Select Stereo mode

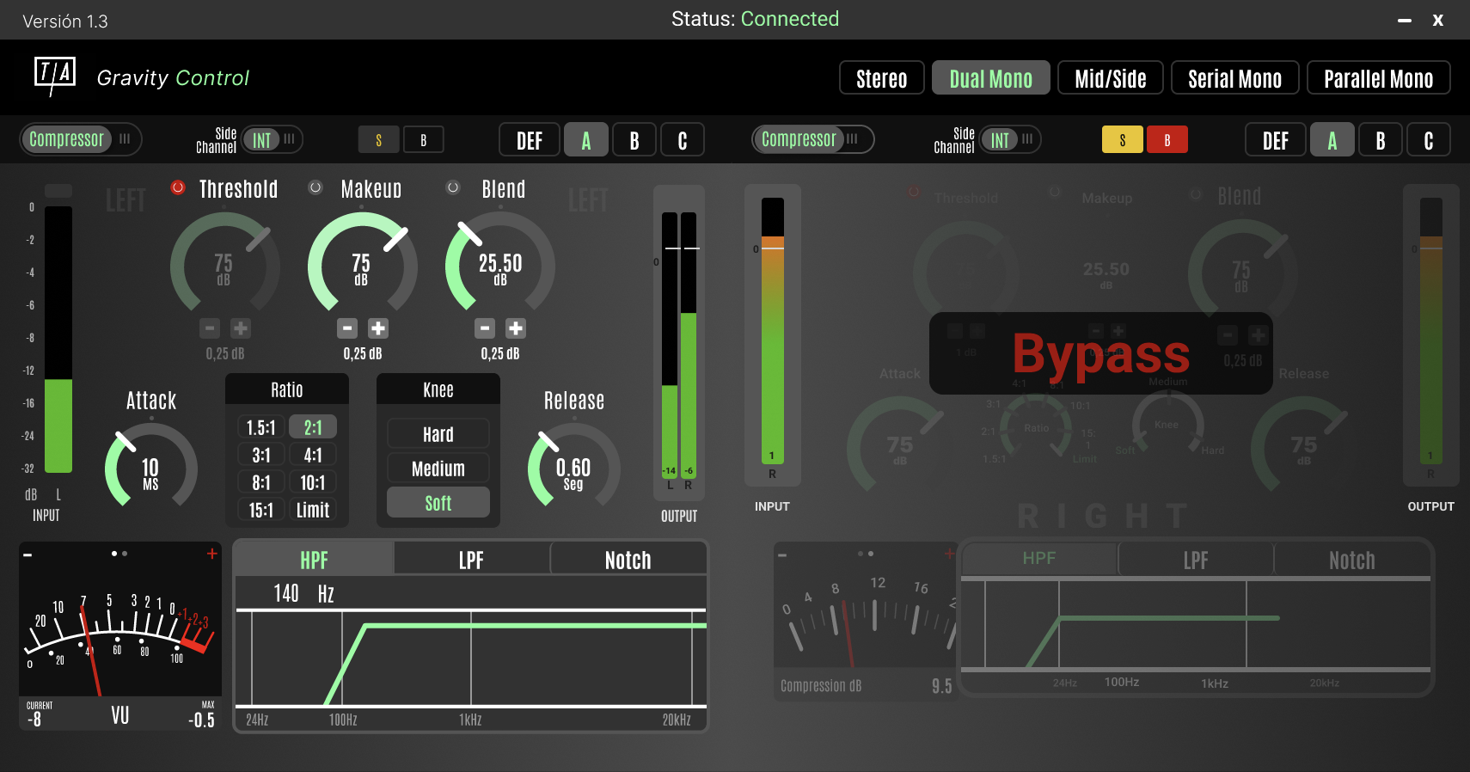coord(882,78)
